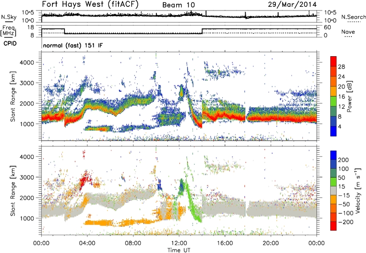Image resolution: width=366 pixels, height=253 pixels.
Task: Click the "4" power colorbar label
Action: 340,126
